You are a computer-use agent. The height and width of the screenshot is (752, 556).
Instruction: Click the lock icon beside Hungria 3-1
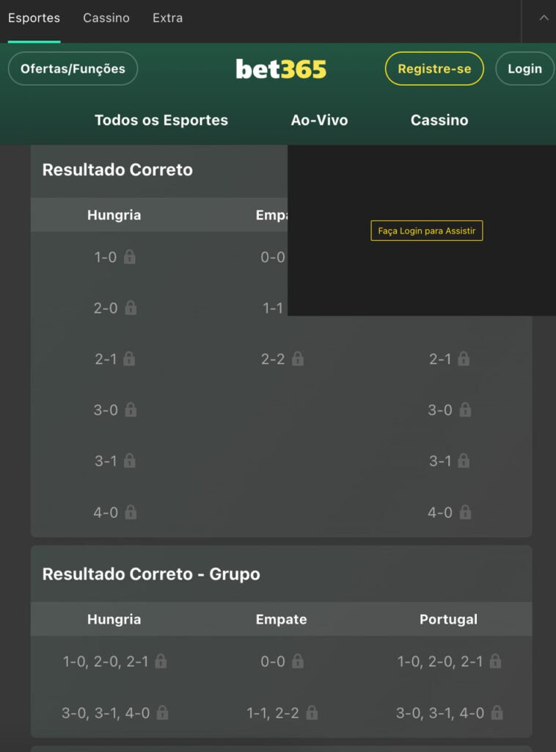pos(129,461)
